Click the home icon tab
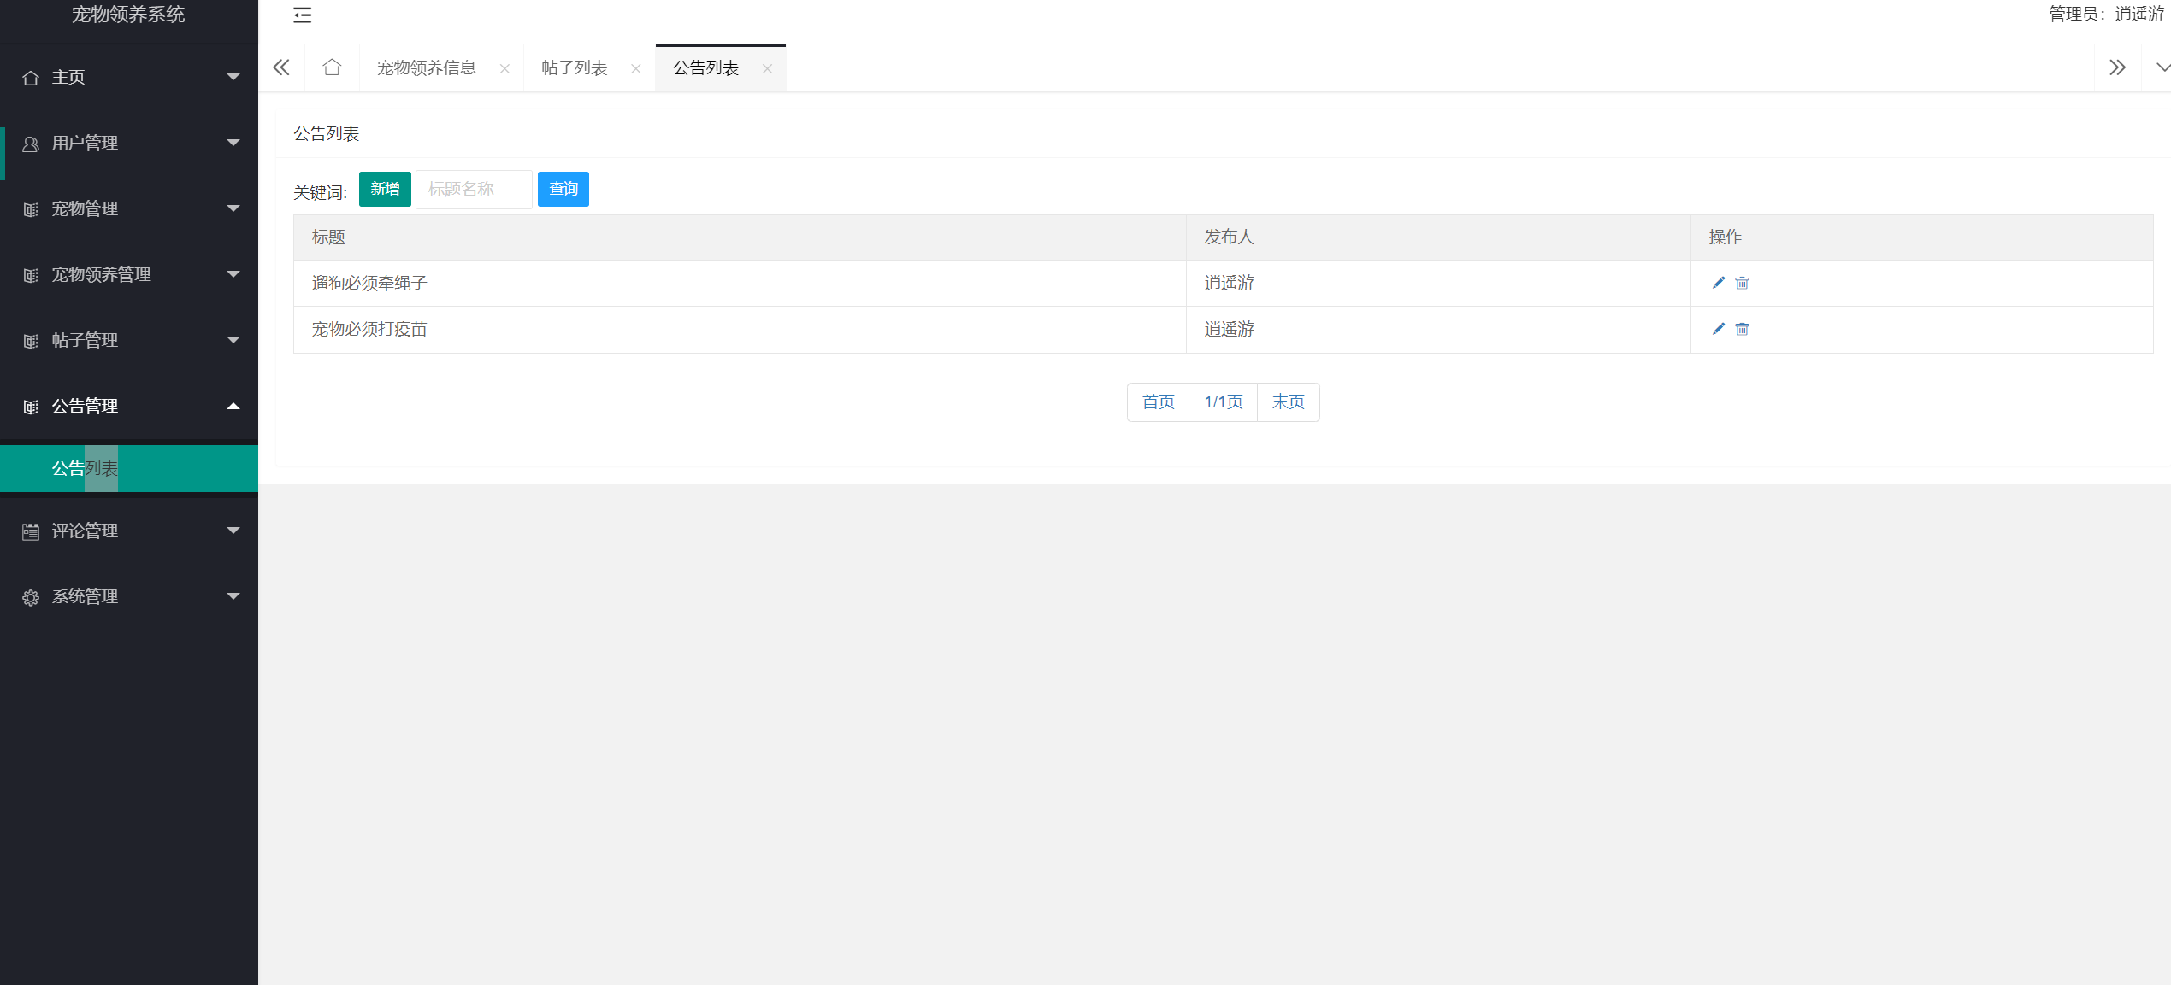 click(x=332, y=67)
